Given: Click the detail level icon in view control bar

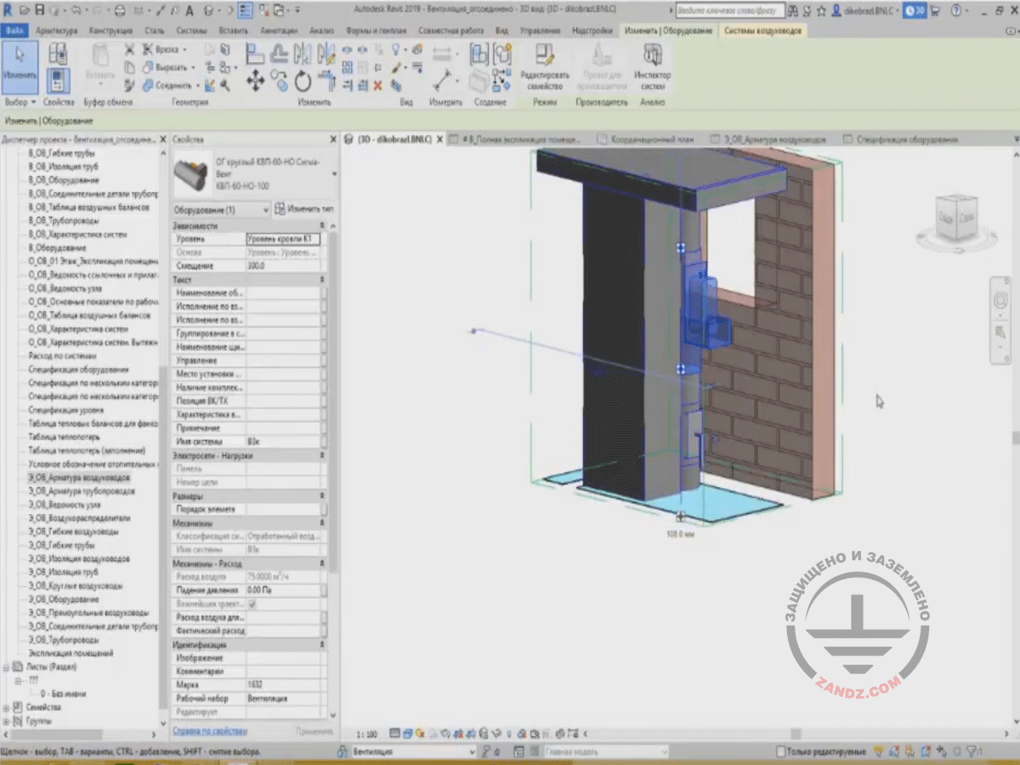Looking at the screenshot, I should pyautogui.click(x=394, y=734).
